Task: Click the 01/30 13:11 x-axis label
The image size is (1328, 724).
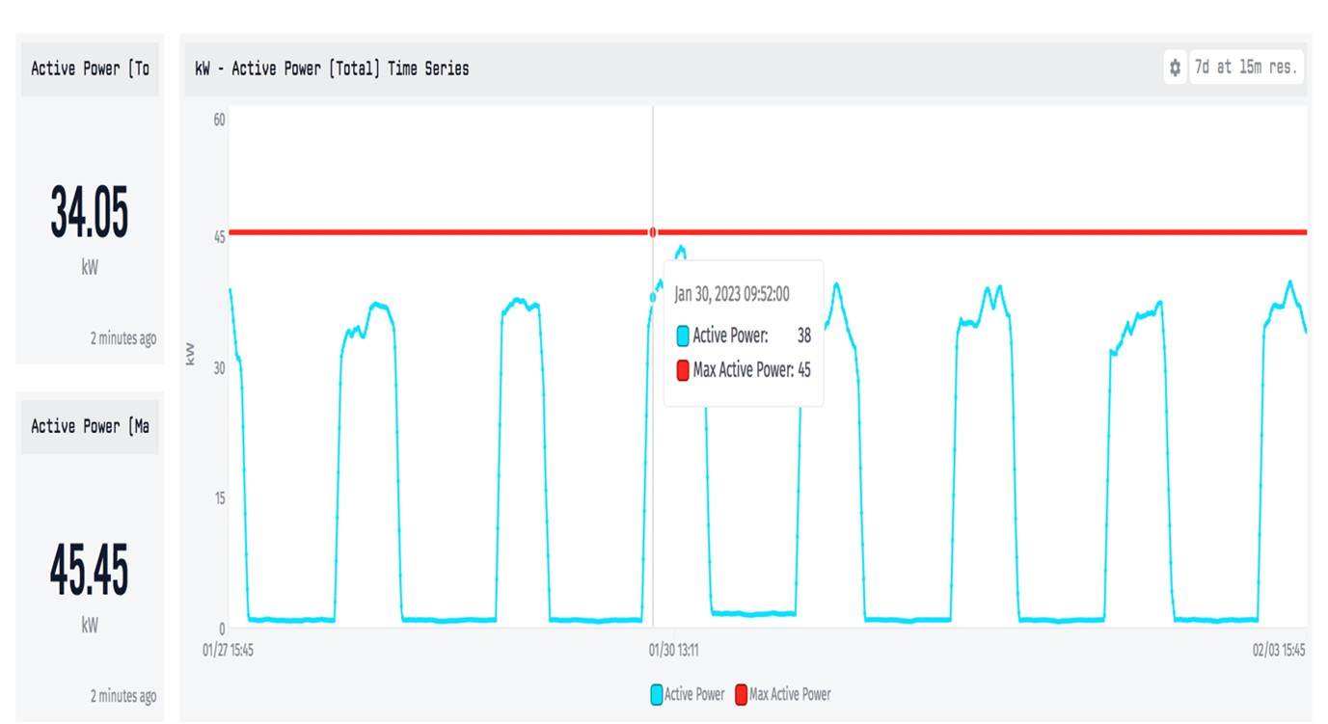Action: (672, 651)
